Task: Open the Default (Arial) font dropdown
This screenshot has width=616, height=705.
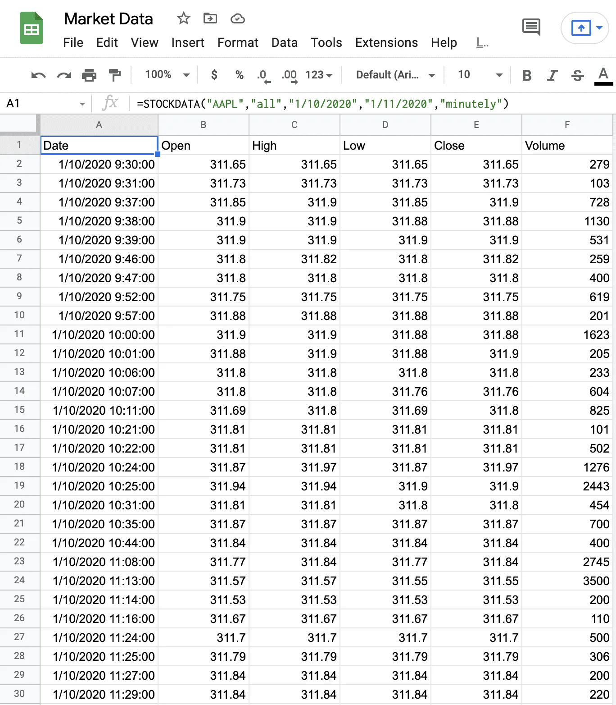Action: [x=395, y=75]
